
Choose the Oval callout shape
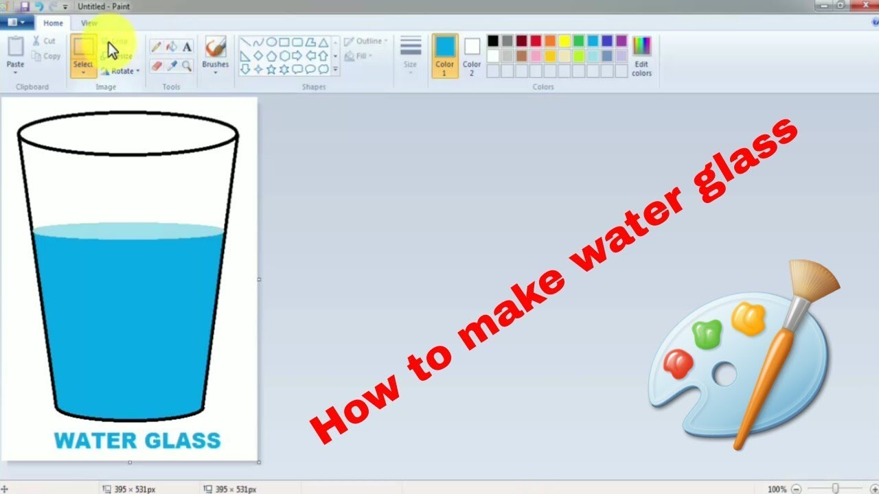point(310,69)
